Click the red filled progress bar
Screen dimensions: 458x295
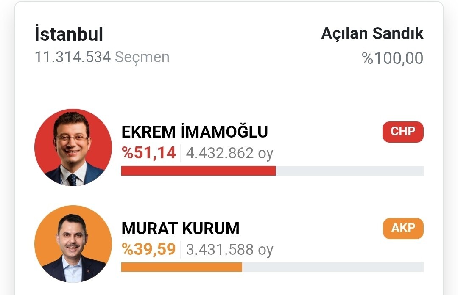198,171
